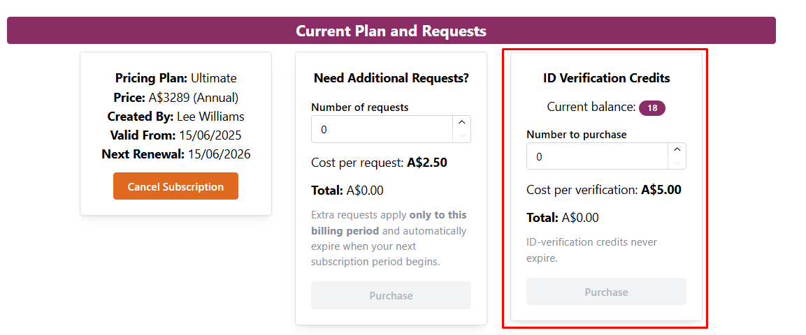Click the A$5.00 cost per verification

click(x=661, y=190)
